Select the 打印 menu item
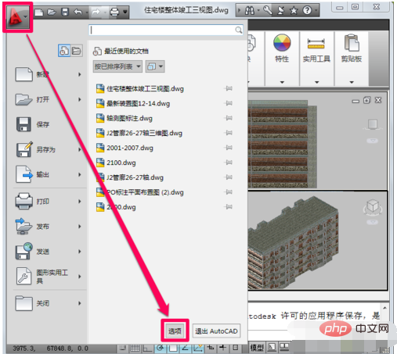This screenshot has height=354, width=397. point(49,202)
